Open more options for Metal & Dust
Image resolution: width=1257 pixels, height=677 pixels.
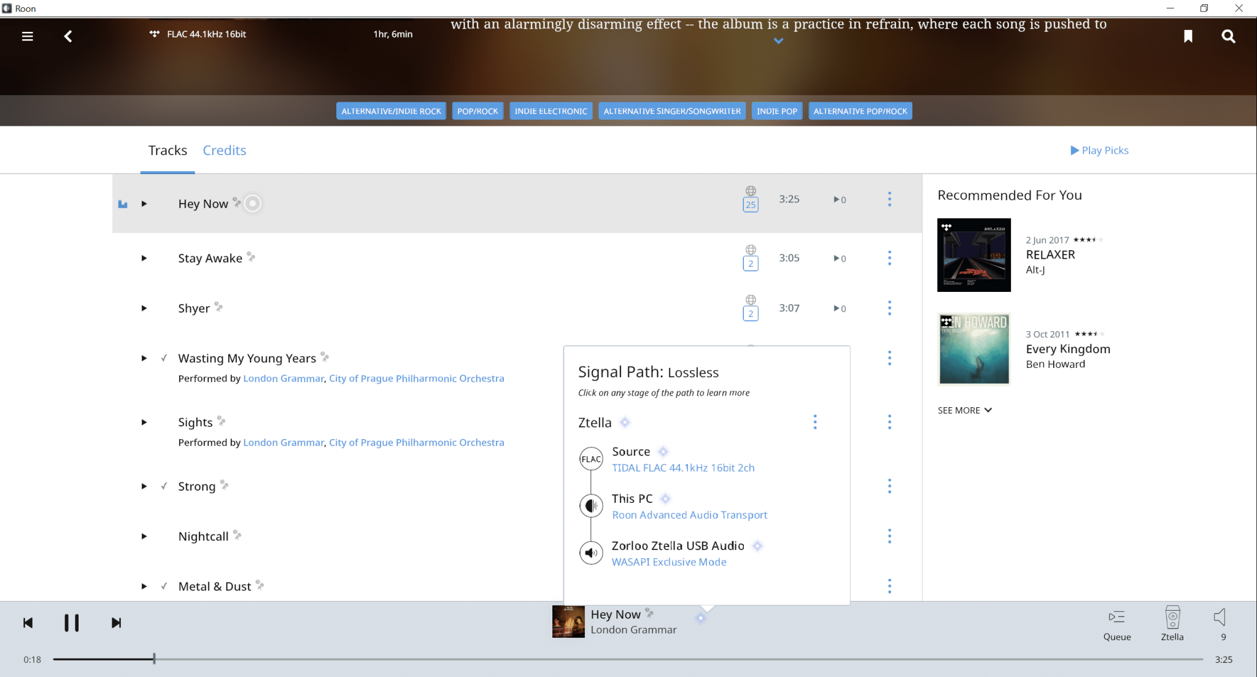click(889, 586)
